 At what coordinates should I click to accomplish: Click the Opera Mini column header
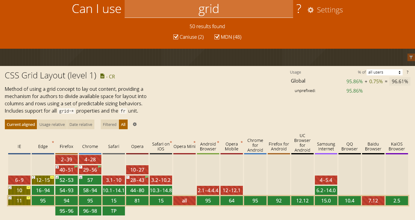click(x=185, y=146)
